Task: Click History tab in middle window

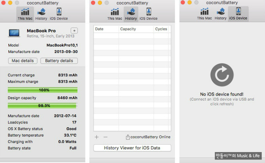Action: point(131,14)
